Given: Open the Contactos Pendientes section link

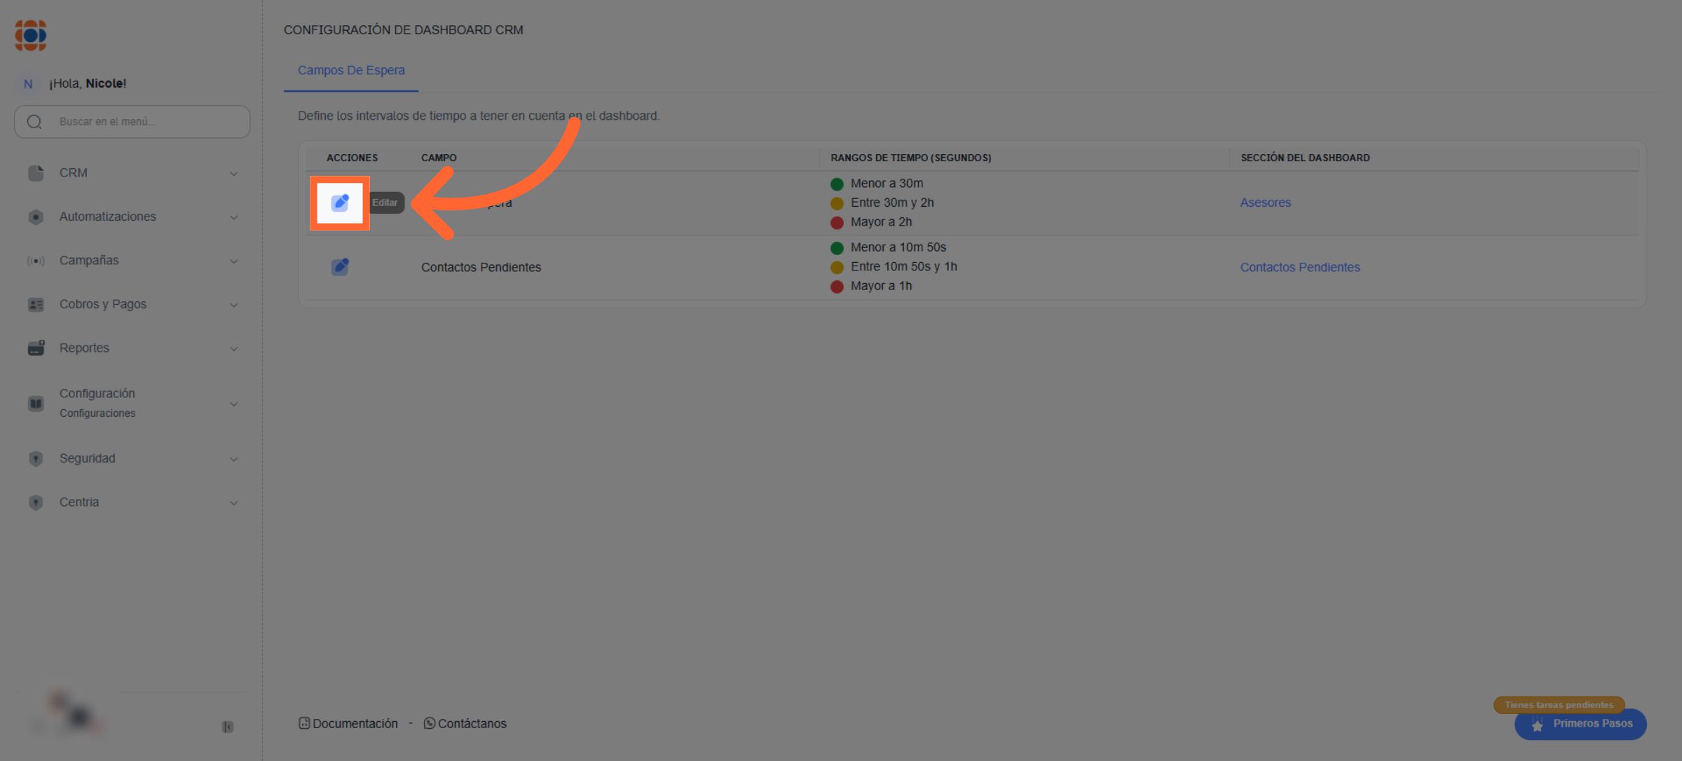Looking at the screenshot, I should point(1299,267).
